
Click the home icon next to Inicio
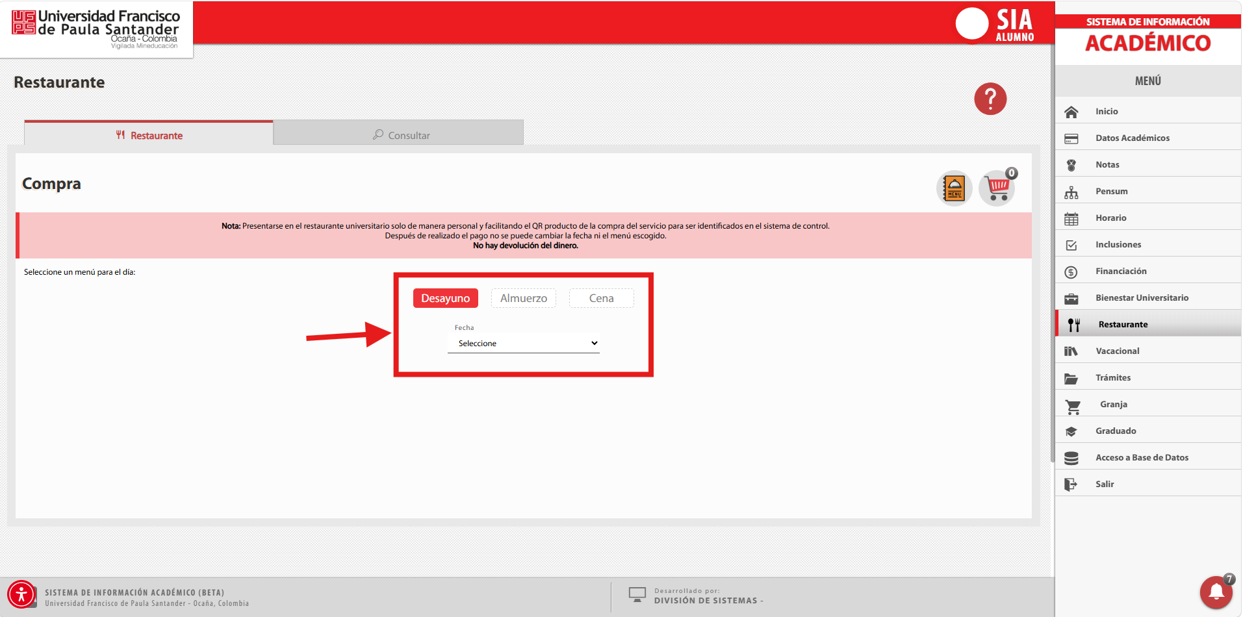1071,112
